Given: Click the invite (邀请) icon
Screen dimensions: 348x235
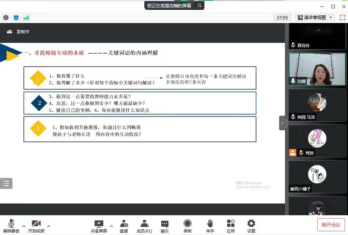Looking at the screenshot, I should [x=124, y=224].
